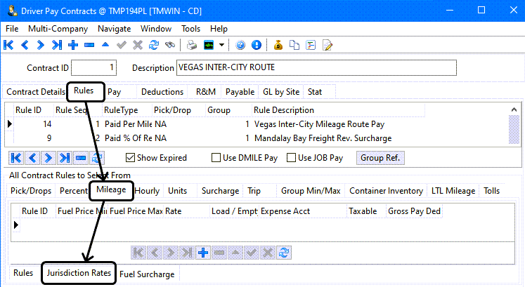Expand dropdown arrow beside the monitor icon
Screen dimensions: 525x287
pos(222,45)
